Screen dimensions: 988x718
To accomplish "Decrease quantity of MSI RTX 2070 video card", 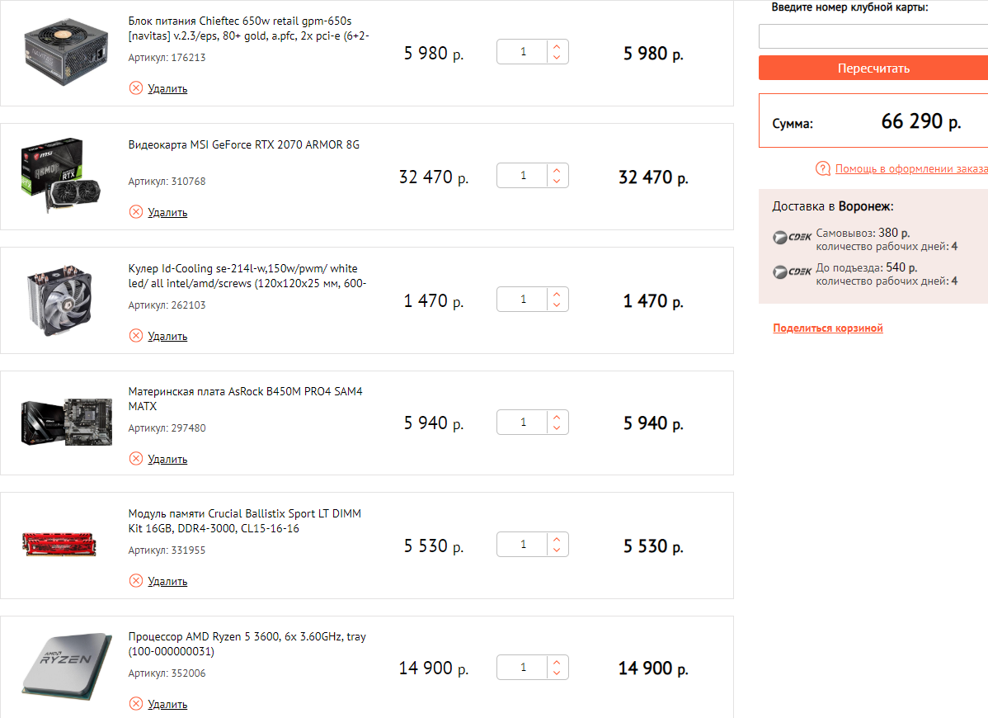I will 558,182.
